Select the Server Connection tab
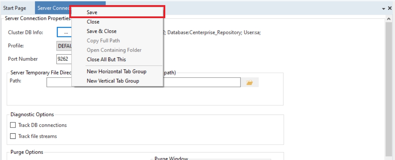This screenshot has height=160, width=395. pyautogui.click(x=53, y=8)
